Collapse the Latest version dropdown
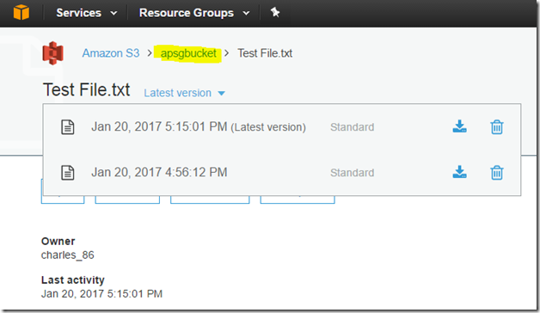 click(x=184, y=93)
